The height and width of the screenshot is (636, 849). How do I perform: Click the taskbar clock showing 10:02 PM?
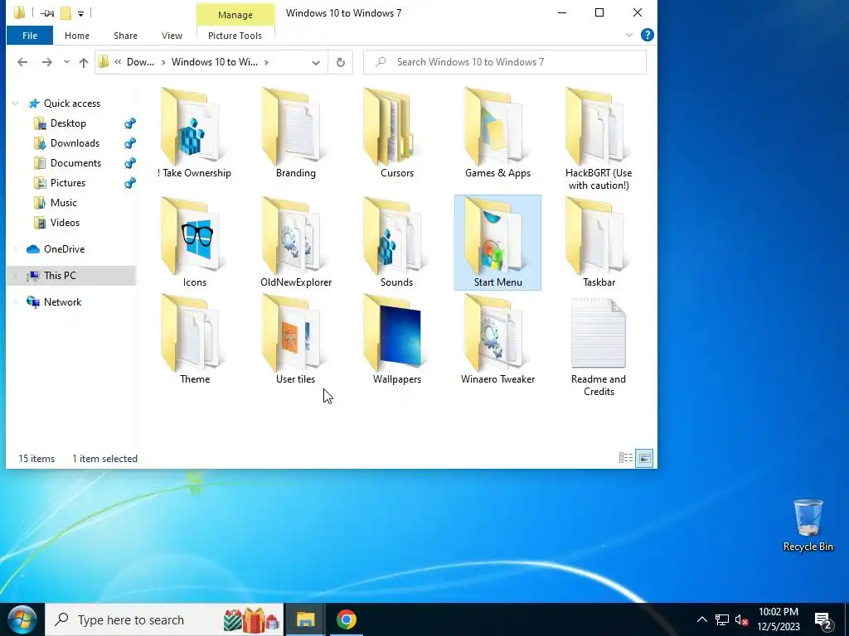[779, 619]
